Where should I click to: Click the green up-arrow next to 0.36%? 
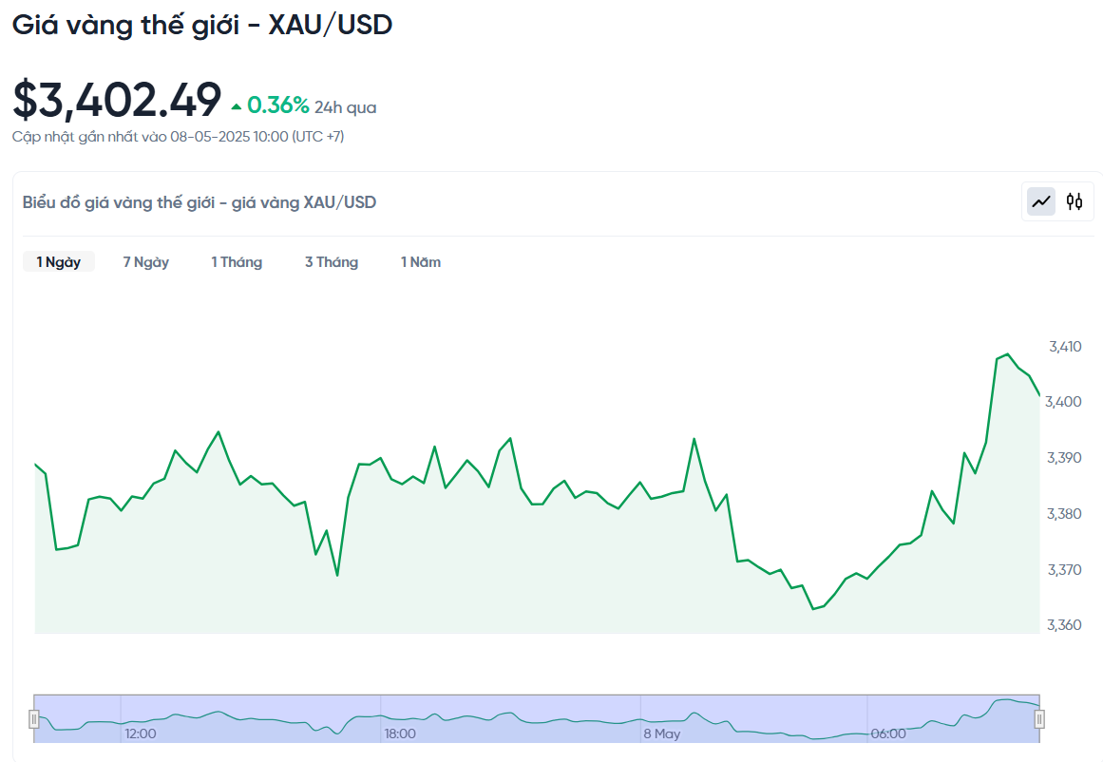237,107
